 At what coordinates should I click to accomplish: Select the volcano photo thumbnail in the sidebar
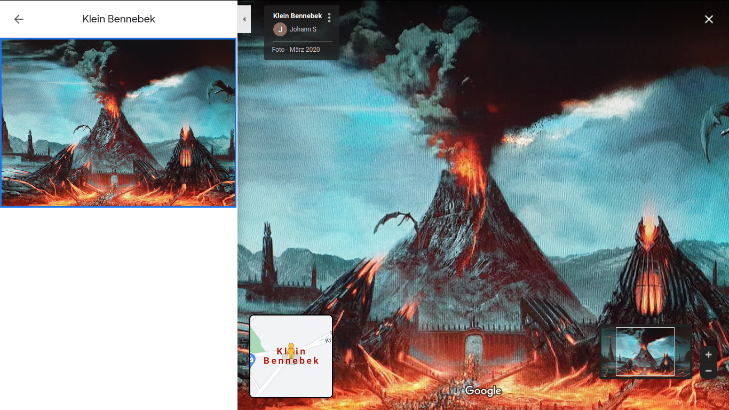(118, 123)
